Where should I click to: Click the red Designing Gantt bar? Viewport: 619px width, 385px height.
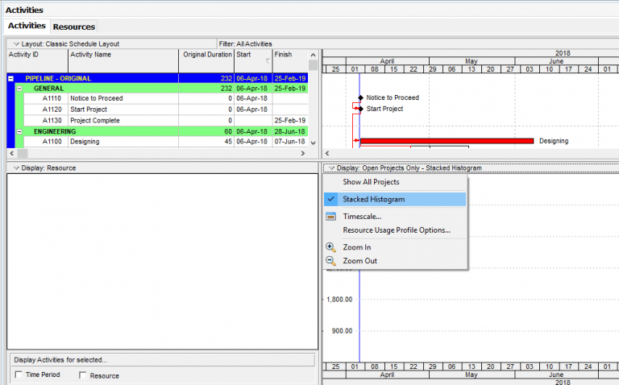446,141
